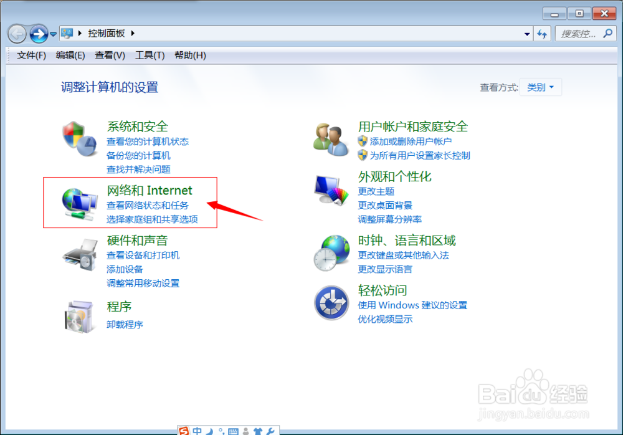Click 更改键盘或其他输入法 link
Screen dimensions: 623x435
coord(403,256)
